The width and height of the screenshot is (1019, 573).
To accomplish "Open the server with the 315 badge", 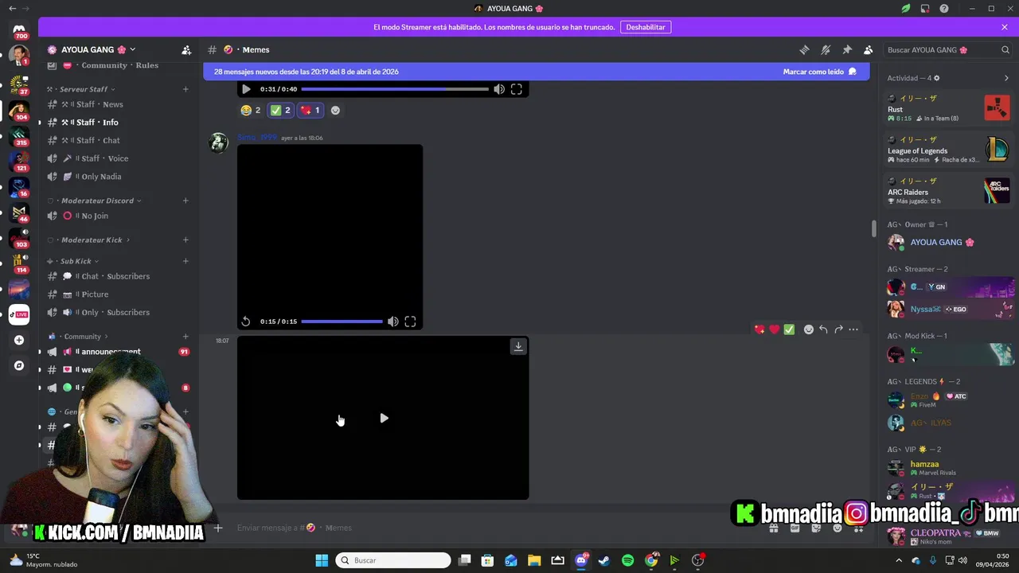I will (x=19, y=135).
